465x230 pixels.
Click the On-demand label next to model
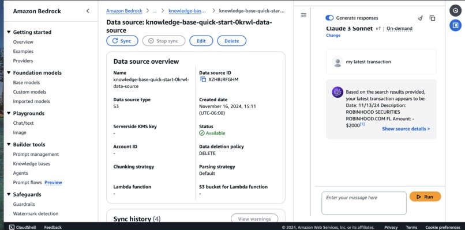pos(399,29)
